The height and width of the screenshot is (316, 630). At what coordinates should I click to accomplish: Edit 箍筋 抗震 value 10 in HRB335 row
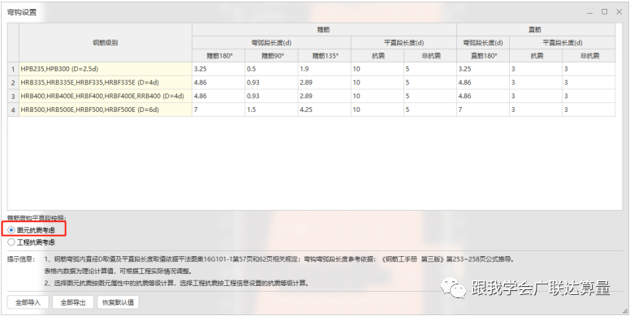378,83
